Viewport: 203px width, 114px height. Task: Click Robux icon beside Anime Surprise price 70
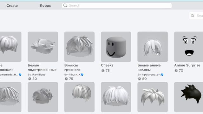176,71
